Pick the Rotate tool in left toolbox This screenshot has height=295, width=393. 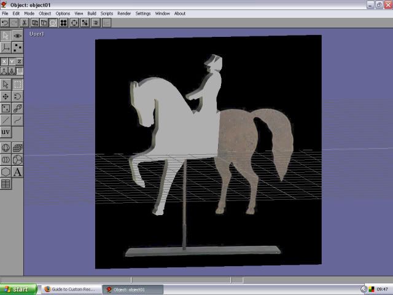coord(17,96)
